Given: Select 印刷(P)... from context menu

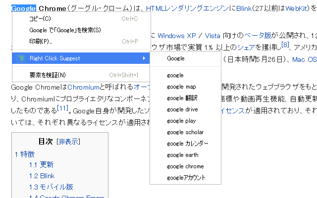Looking at the screenshot, I should [x=81, y=42].
